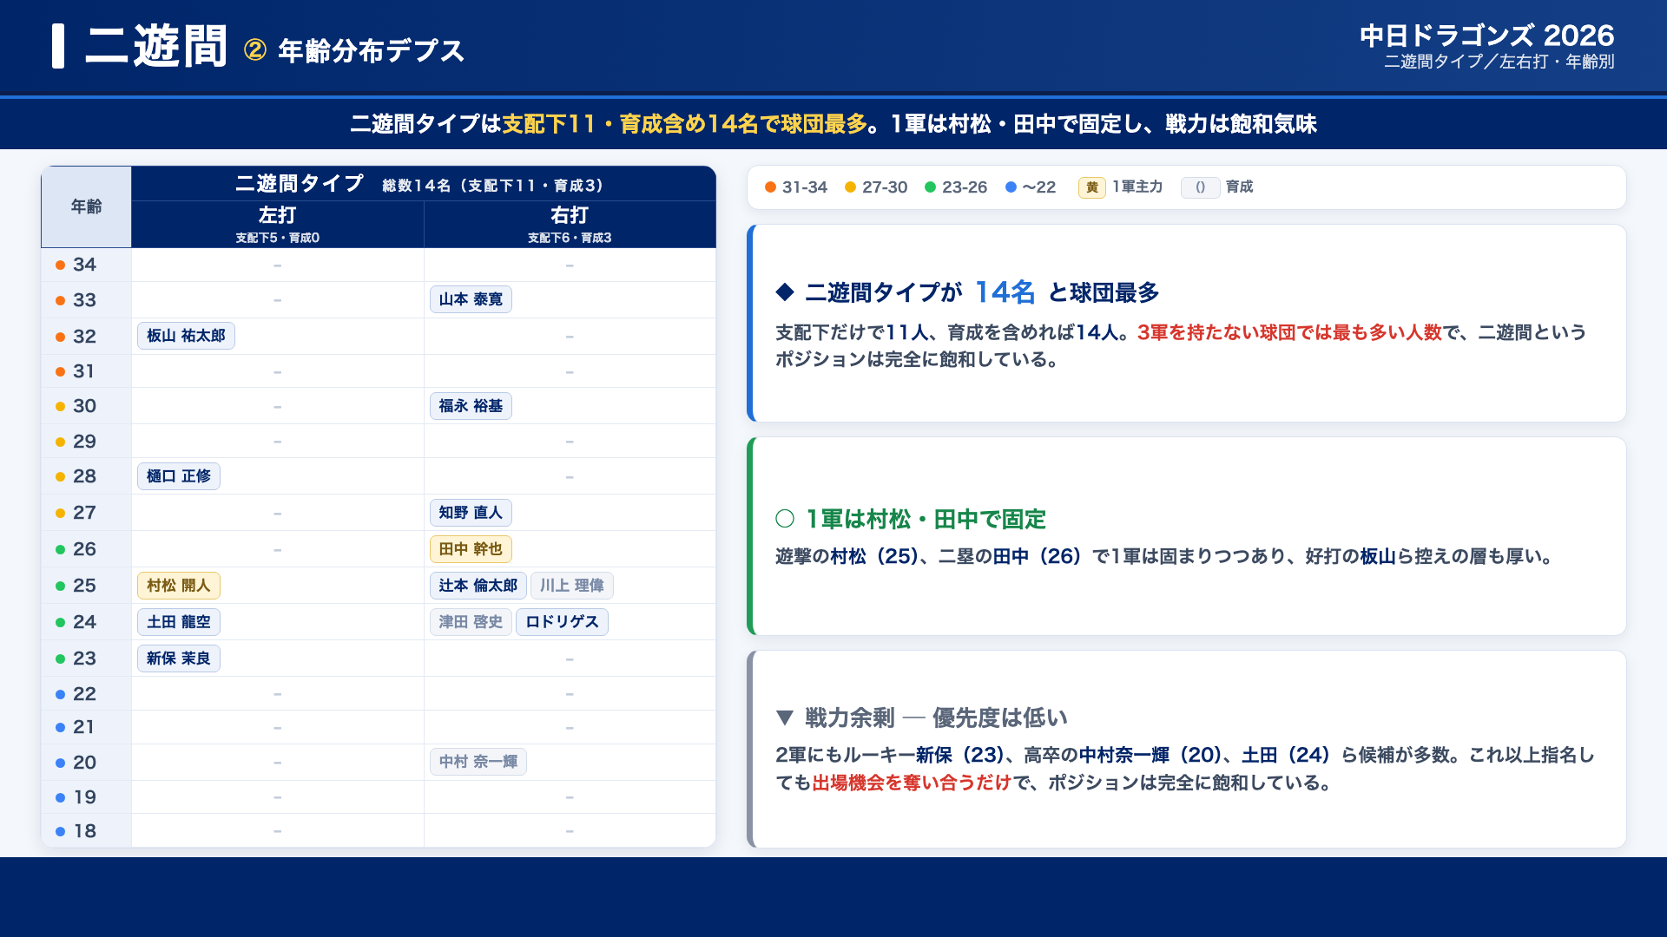The width and height of the screenshot is (1667, 937).
Task: Click the 福永 裕基 player chip
Action: [x=471, y=406]
